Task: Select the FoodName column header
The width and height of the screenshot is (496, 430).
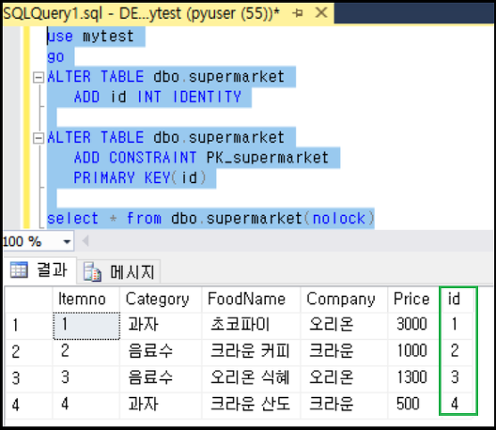Action: click(x=252, y=300)
